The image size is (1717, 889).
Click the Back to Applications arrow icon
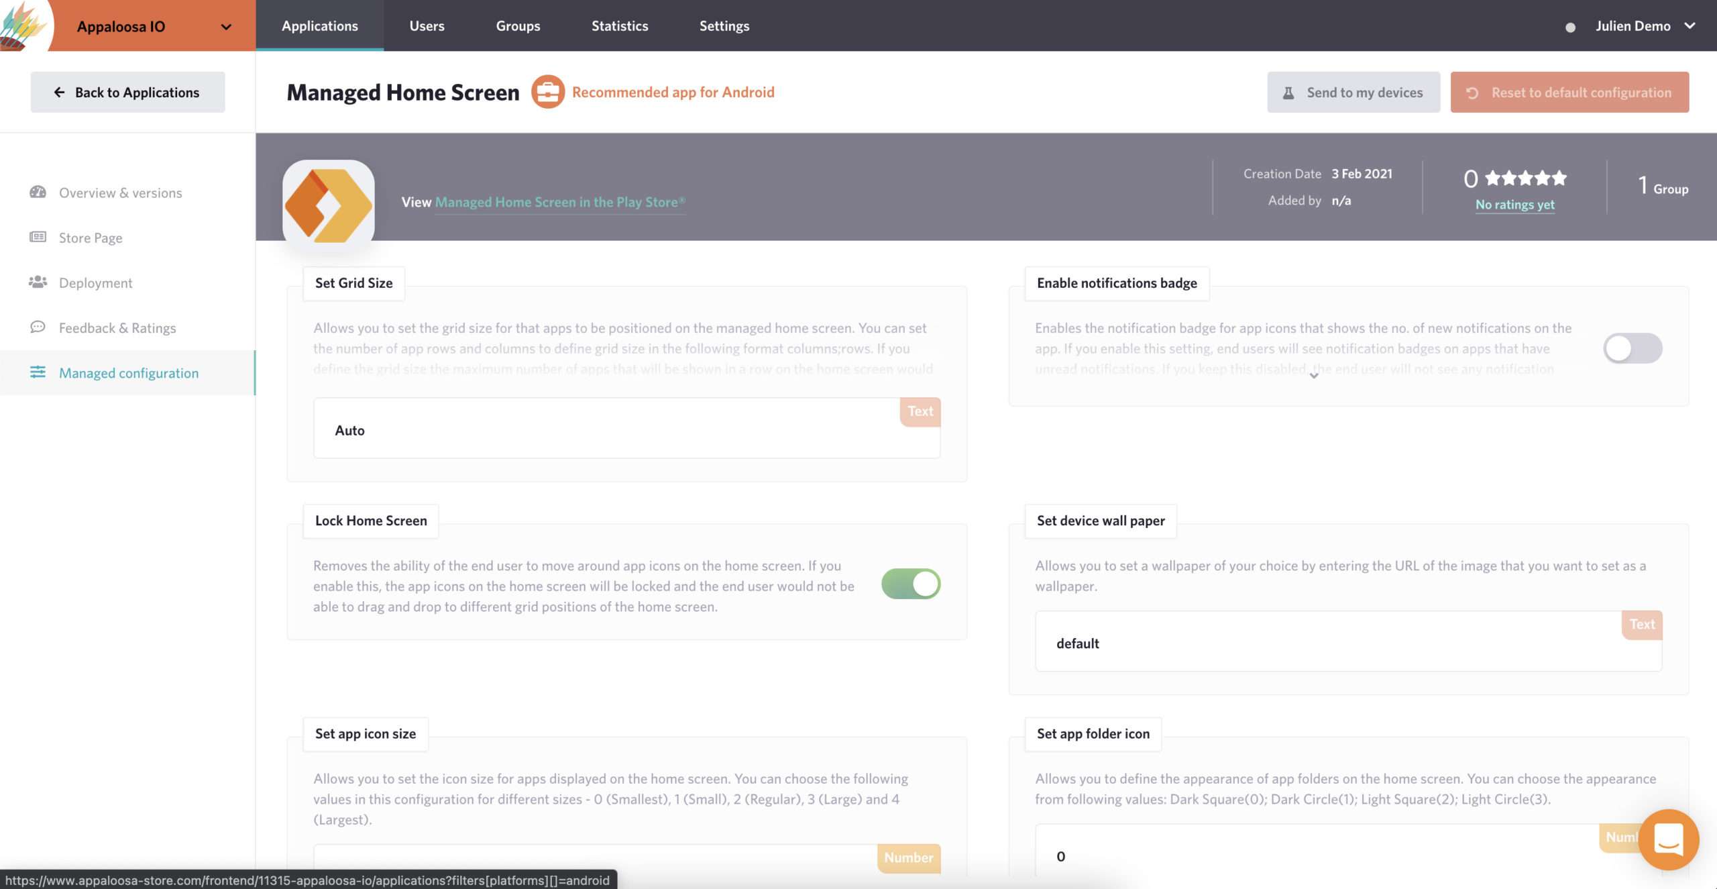(56, 92)
